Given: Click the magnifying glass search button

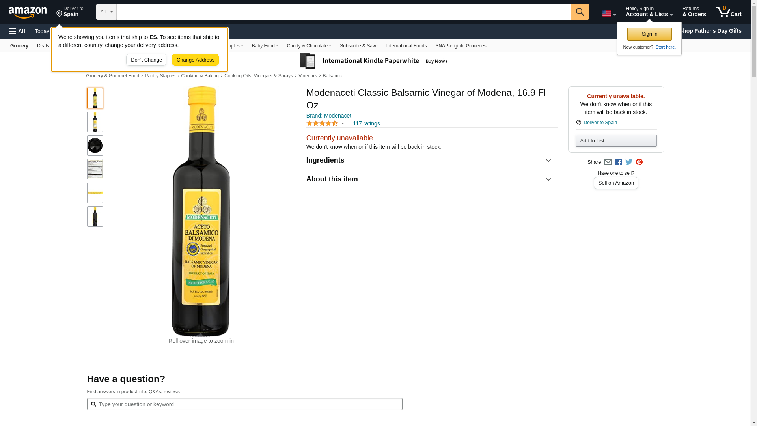Looking at the screenshot, I should [580, 12].
